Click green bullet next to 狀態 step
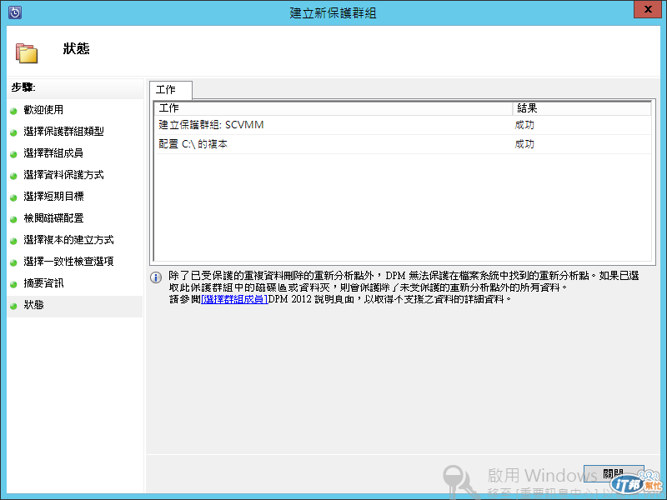The width and height of the screenshot is (667, 500). 13,306
